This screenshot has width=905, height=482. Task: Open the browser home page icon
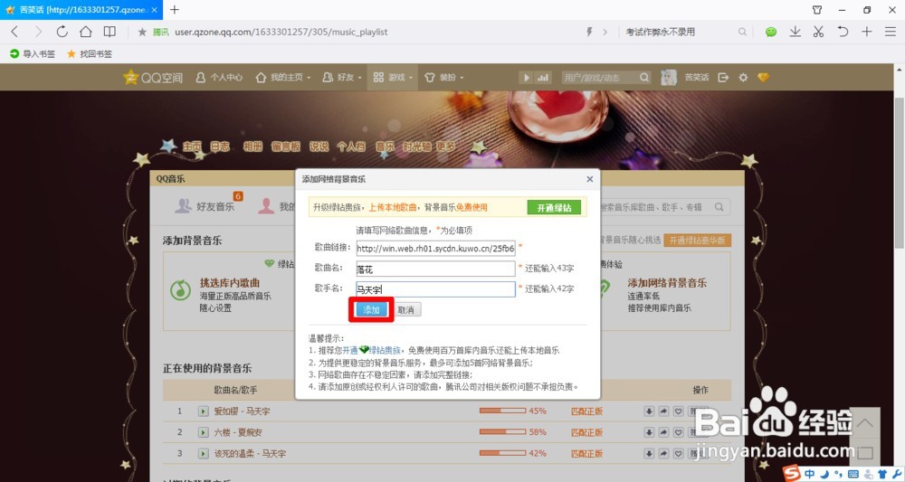pos(85,32)
